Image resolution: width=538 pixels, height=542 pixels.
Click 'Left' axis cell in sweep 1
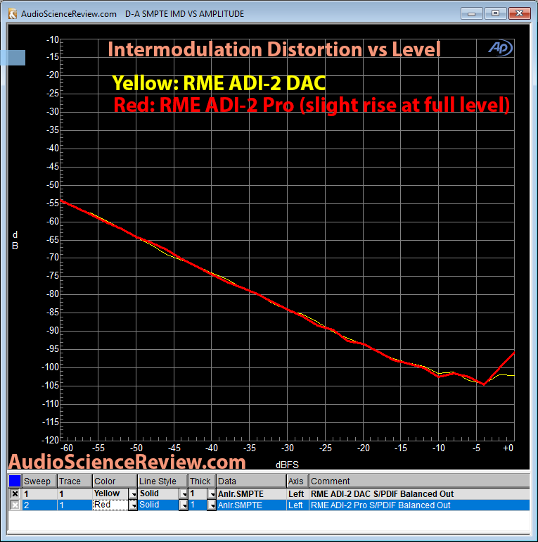click(296, 494)
